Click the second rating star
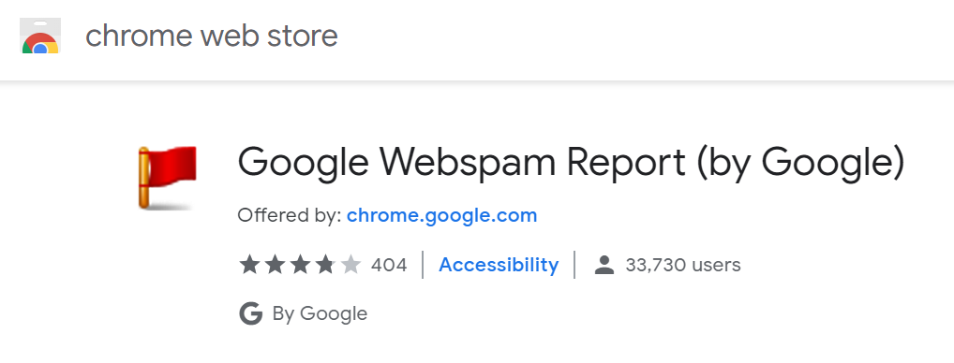 pyautogui.click(x=275, y=265)
